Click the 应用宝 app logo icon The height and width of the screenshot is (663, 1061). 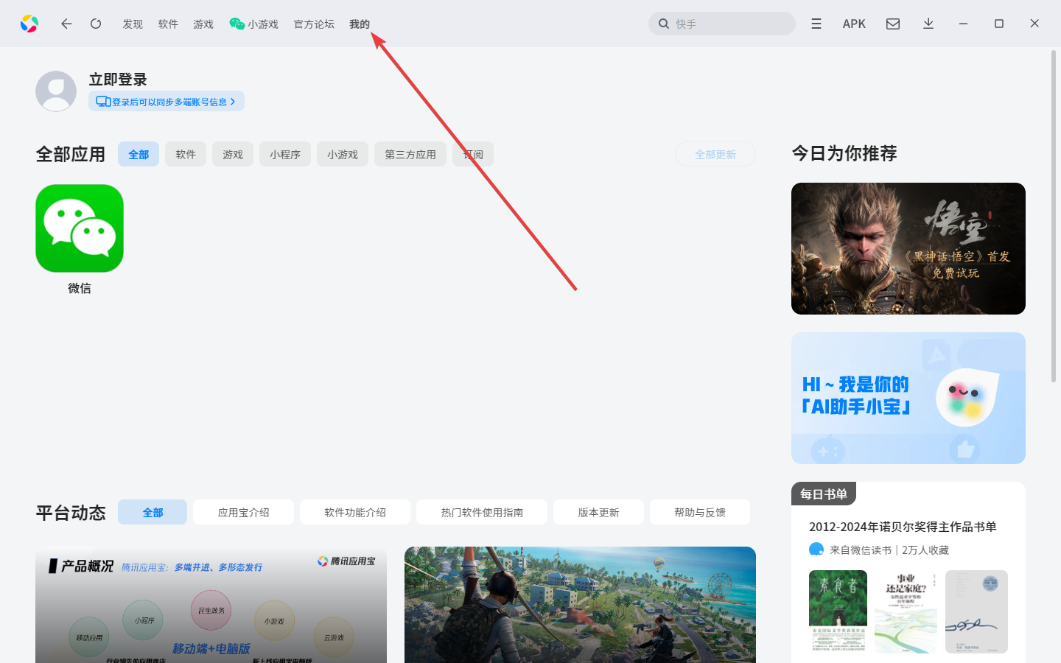pyautogui.click(x=29, y=23)
